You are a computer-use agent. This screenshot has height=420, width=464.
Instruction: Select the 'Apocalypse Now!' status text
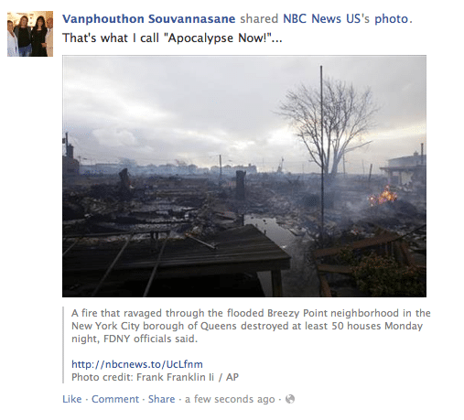pyautogui.click(x=172, y=38)
